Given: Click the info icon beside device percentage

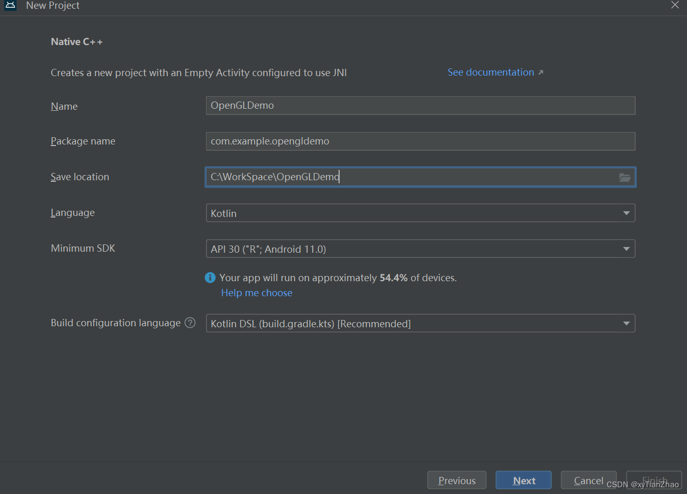Looking at the screenshot, I should click(x=210, y=278).
